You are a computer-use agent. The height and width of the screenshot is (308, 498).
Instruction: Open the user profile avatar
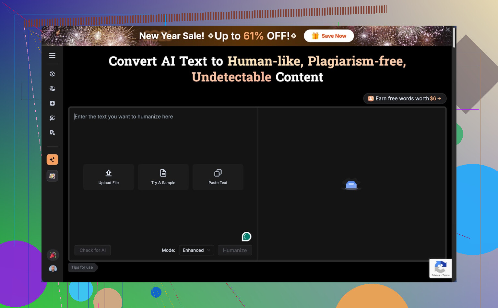(x=53, y=269)
